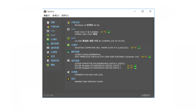Open the 說明(H) menu
Viewport: 196px width, 110px height.
coord(65,15)
